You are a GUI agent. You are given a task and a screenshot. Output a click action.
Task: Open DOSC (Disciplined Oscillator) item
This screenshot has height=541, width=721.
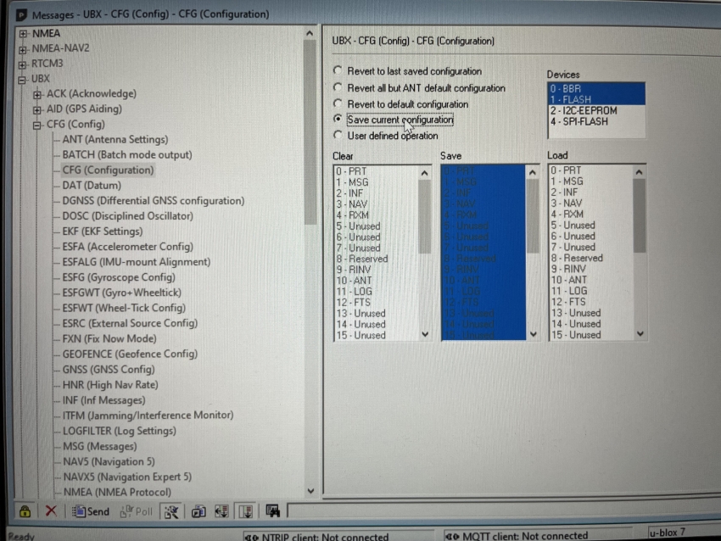point(127,216)
